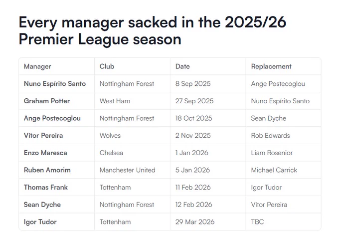Click Vítor Pereira in the Manager column
This screenshot has height=241, width=339.
pyautogui.click(x=43, y=136)
